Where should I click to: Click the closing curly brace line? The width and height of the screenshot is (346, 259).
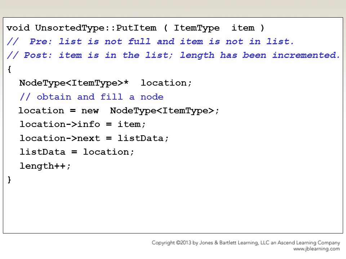point(9,180)
